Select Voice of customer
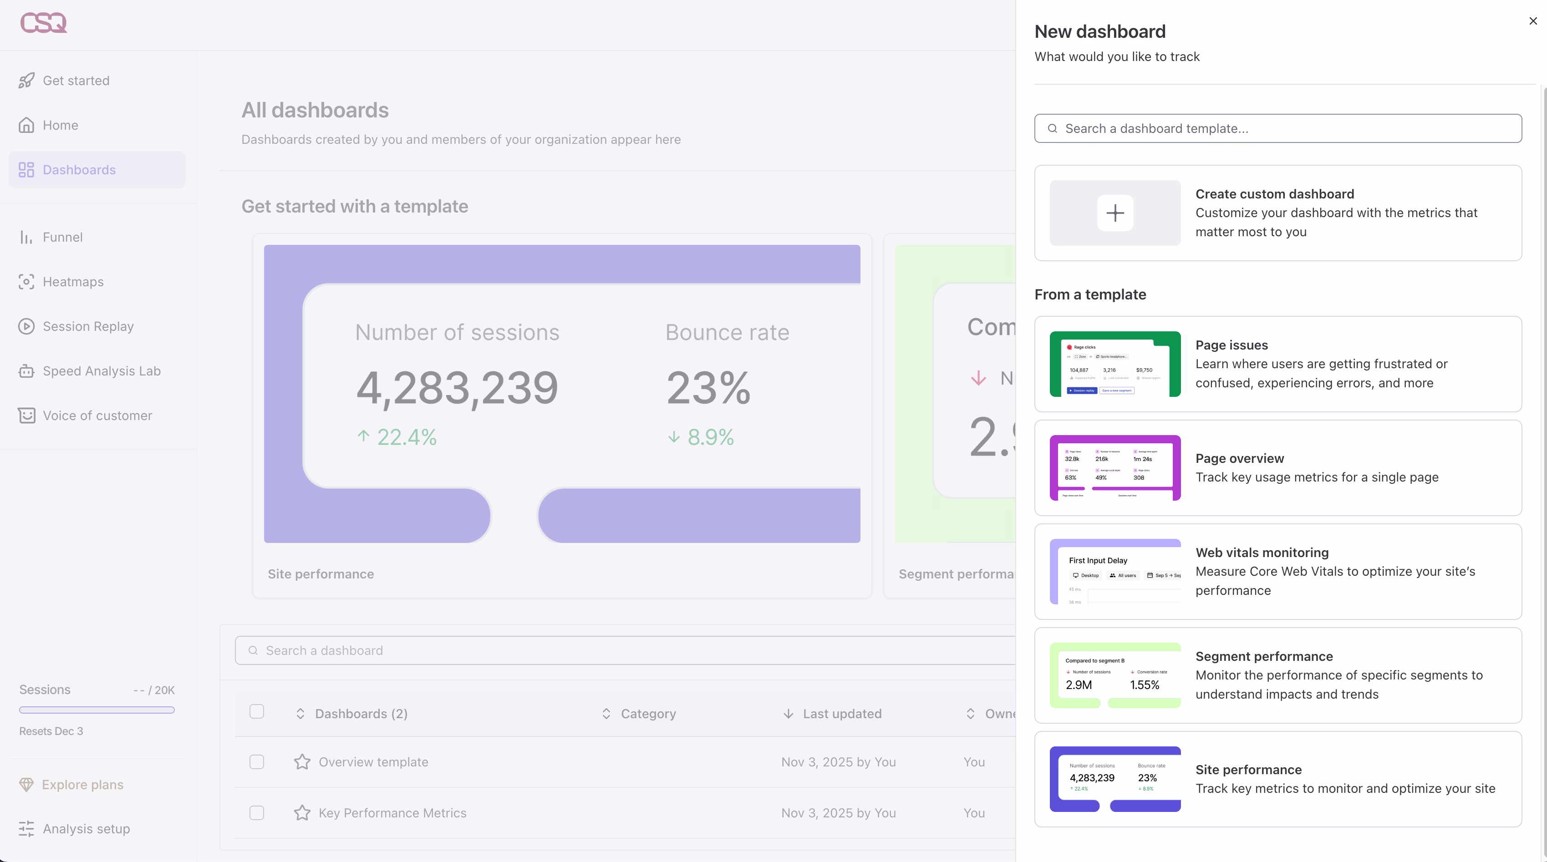The height and width of the screenshot is (862, 1547). pyautogui.click(x=97, y=416)
